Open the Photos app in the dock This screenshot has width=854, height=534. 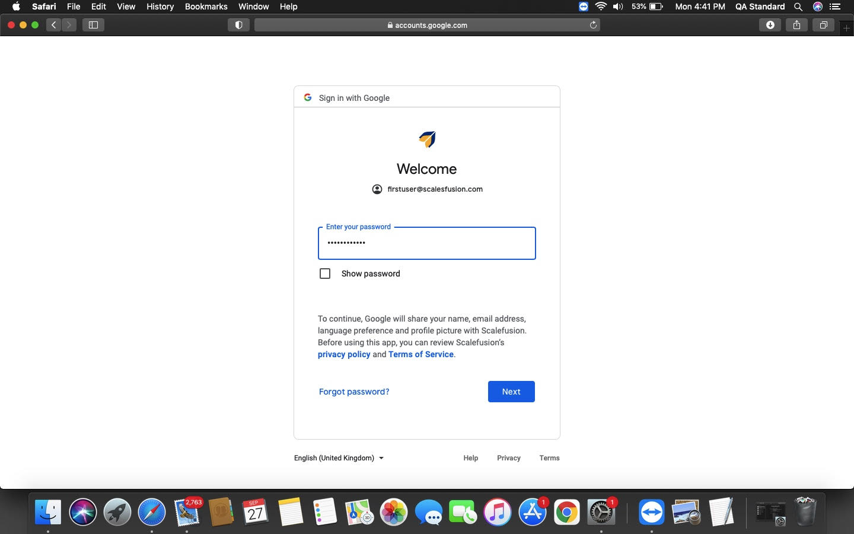pos(394,511)
